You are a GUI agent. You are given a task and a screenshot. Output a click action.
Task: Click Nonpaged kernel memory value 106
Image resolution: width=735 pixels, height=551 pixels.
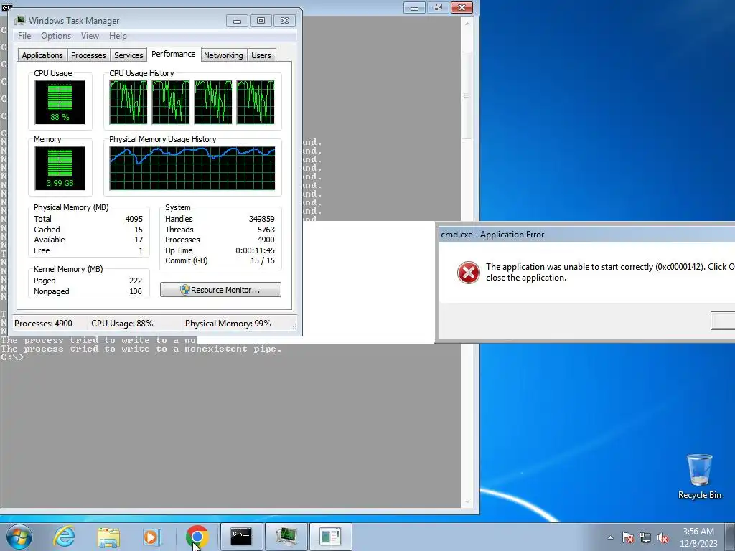(x=136, y=291)
